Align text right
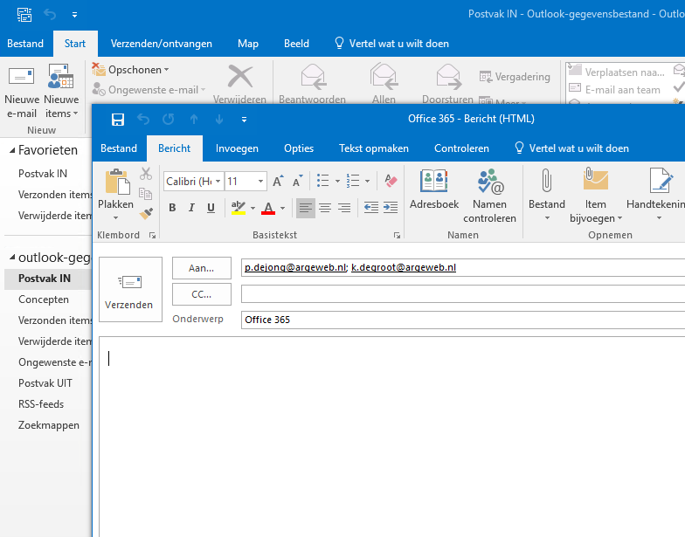The image size is (685, 537). point(344,208)
